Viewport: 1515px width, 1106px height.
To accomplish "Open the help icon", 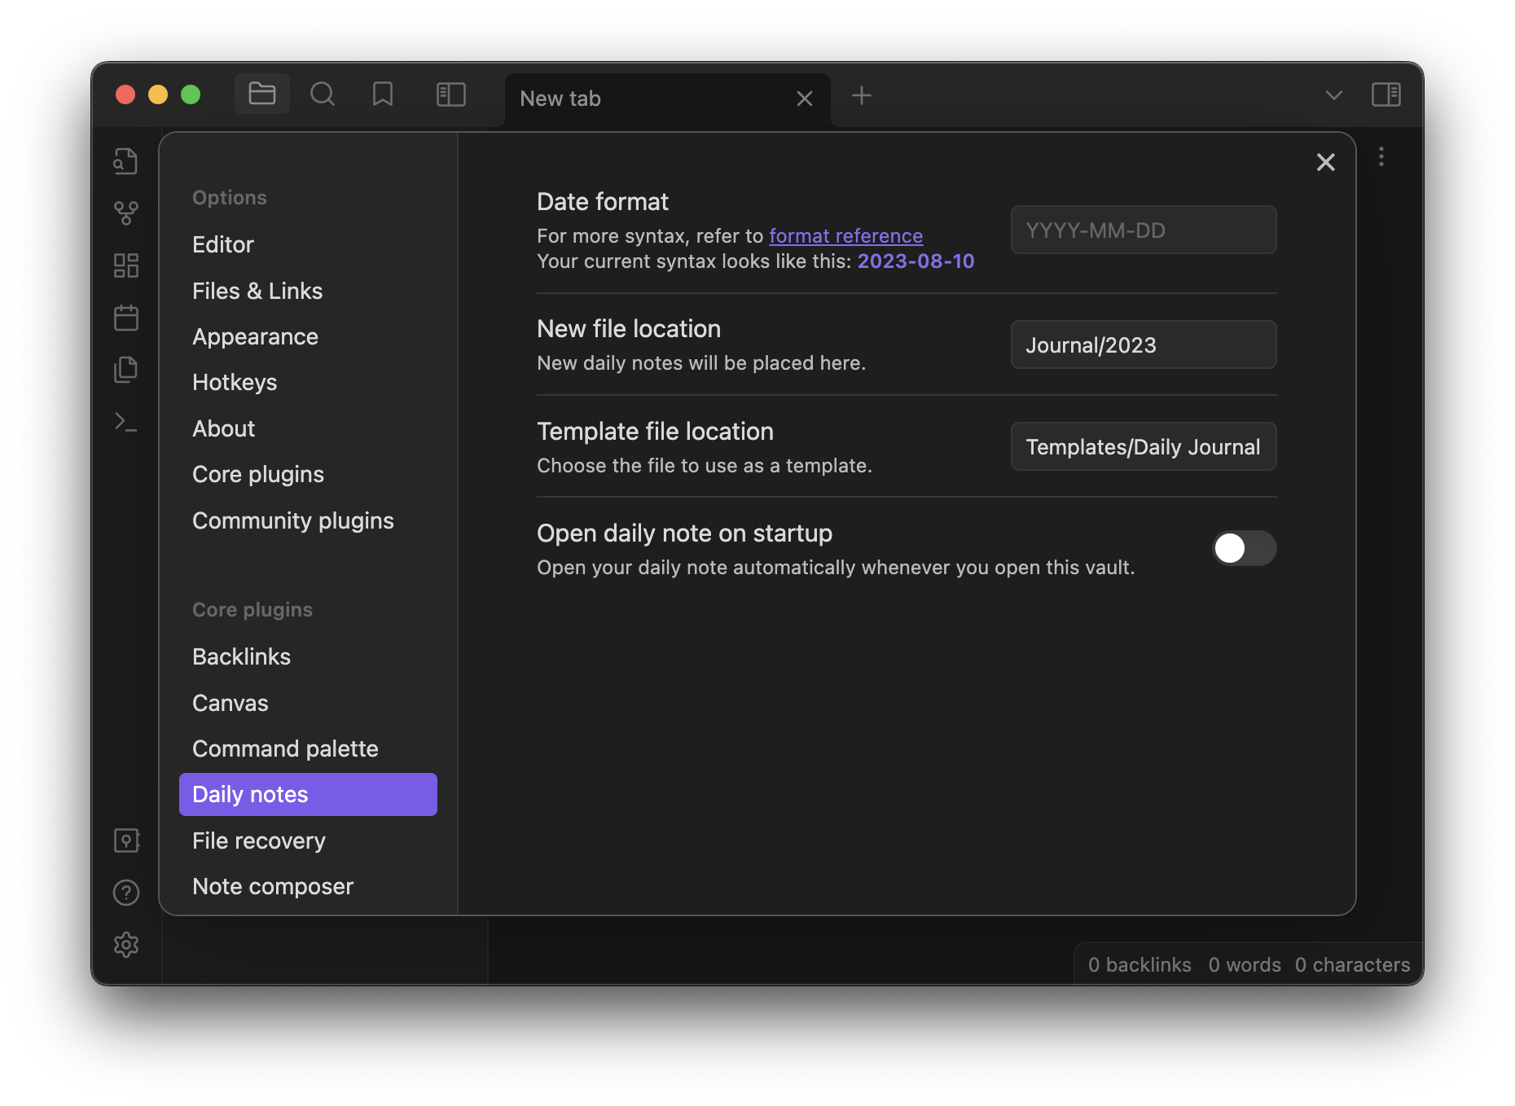I will 125,893.
